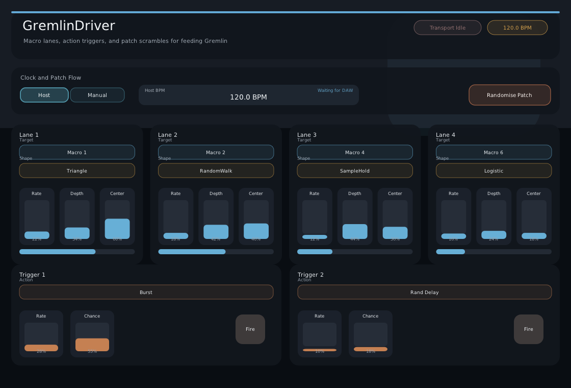Click the GremlinDriver title text

coord(69,26)
